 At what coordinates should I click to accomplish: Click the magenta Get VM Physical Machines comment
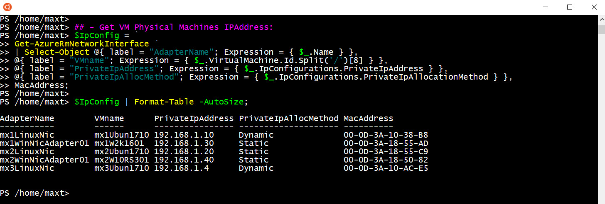point(176,27)
